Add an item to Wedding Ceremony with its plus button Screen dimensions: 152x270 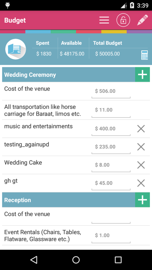(x=142, y=75)
